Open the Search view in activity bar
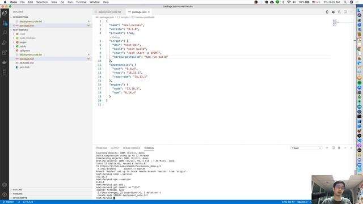 pyautogui.click(x=5, y=33)
